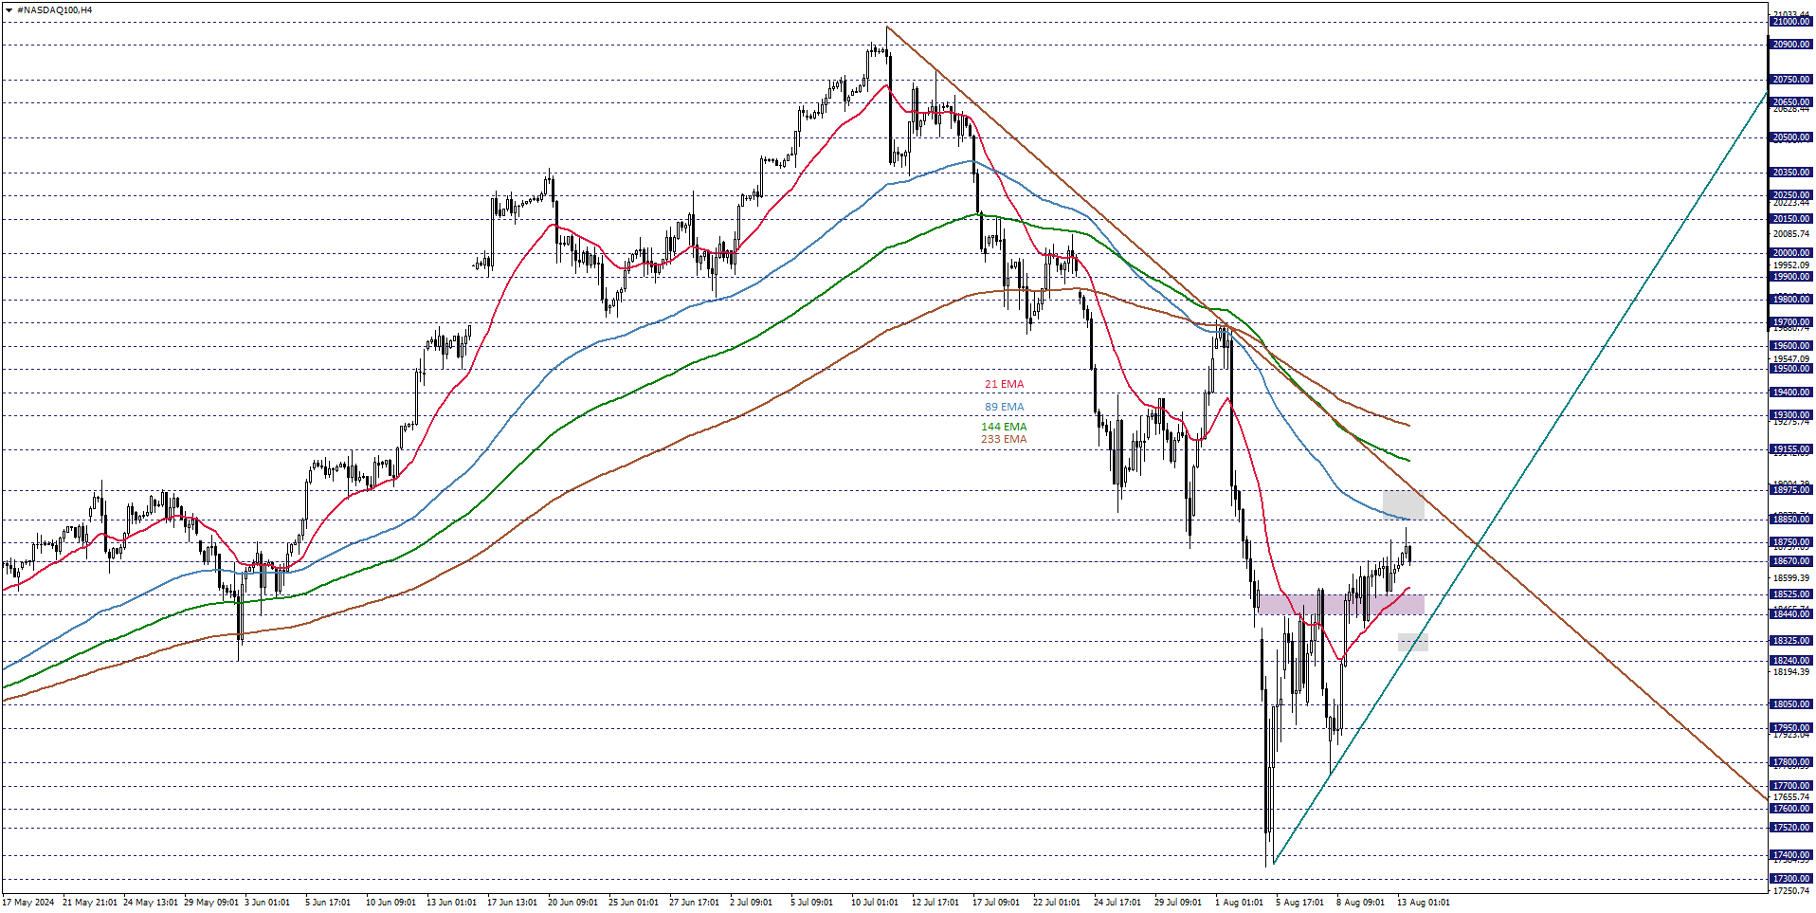
Task: Click the 8 Aug 09:01 date label
Action: click(1360, 903)
